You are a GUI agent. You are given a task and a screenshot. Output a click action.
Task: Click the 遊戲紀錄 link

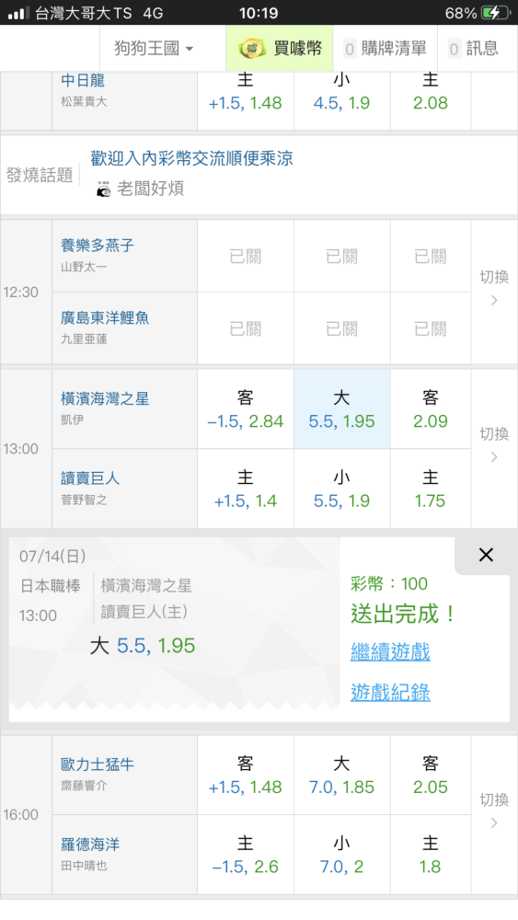(x=390, y=693)
